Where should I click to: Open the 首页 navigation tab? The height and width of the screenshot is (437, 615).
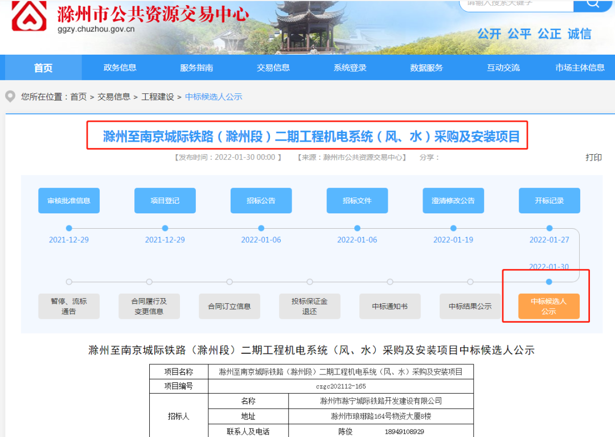click(43, 68)
